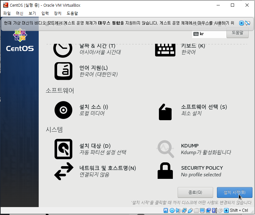
Task: Open the 파일 menu
Action: (7, 13)
